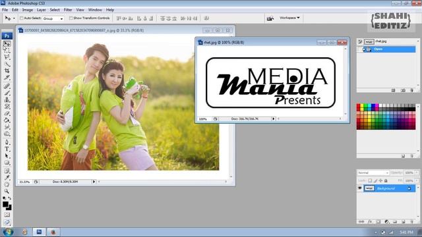Image resolution: width=422 pixels, height=237 pixels.
Task: Open layer blend mode Normal dropdown
Action: pos(373,172)
